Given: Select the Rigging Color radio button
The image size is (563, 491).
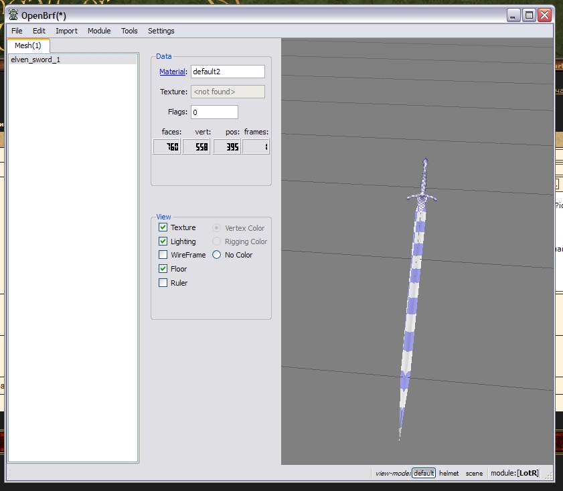Looking at the screenshot, I should 216,241.
